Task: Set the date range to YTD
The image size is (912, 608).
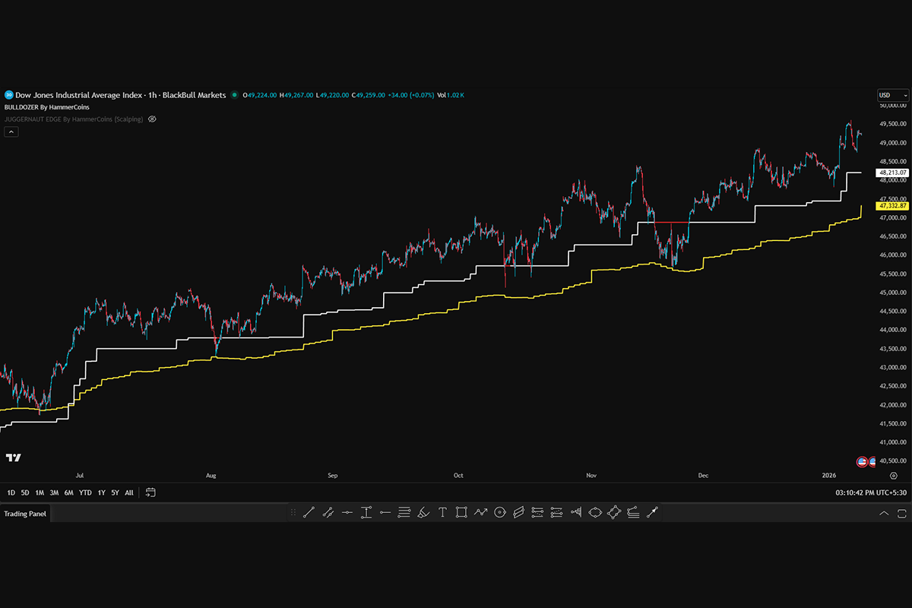Action: 85,492
